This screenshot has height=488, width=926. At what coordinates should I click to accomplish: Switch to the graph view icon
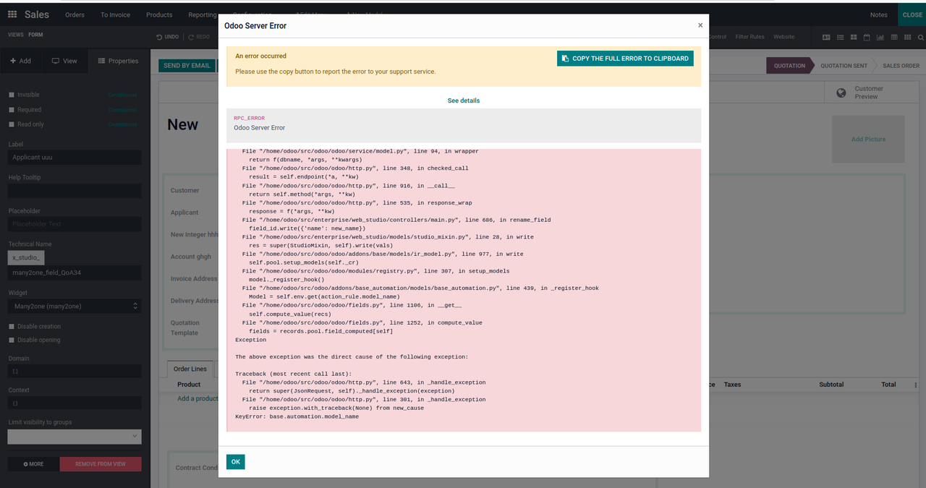pyautogui.click(x=880, y=37)
